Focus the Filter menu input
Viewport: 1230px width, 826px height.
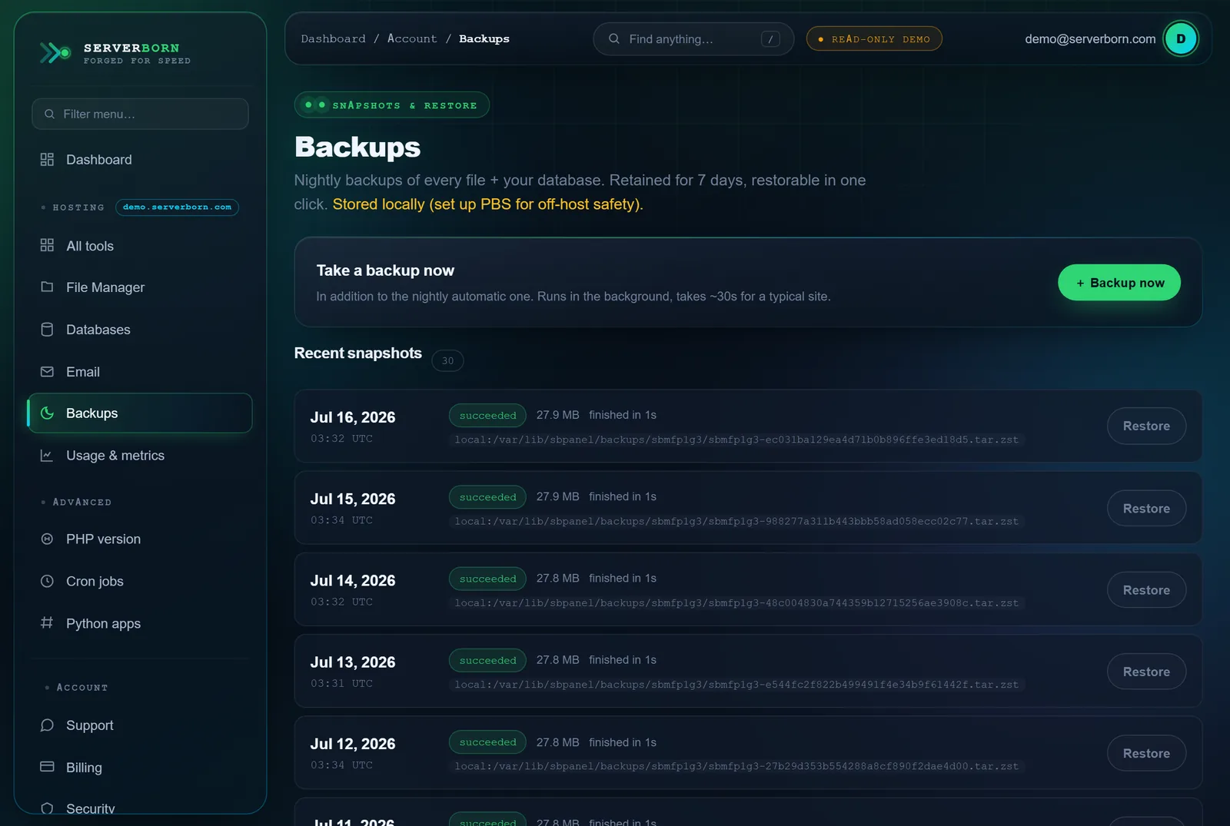click(140, 114)
